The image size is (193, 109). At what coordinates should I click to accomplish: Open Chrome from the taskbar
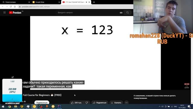9,106
